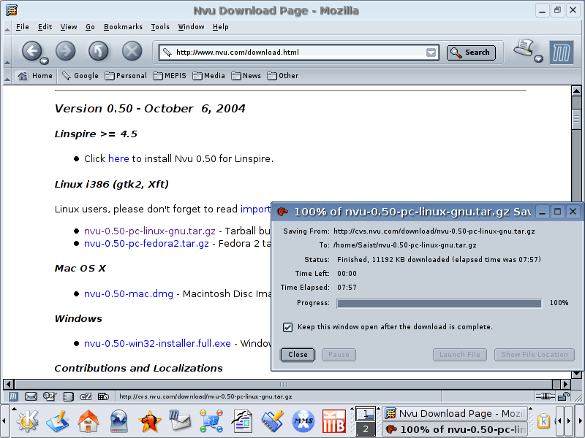Click the memory cleaner brush panel icon

pyautogui.click(x=273, y=421)
